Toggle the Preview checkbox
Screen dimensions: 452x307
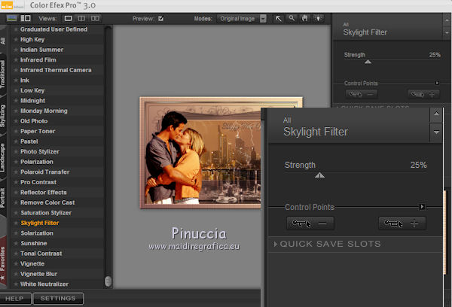pos(160,17)
